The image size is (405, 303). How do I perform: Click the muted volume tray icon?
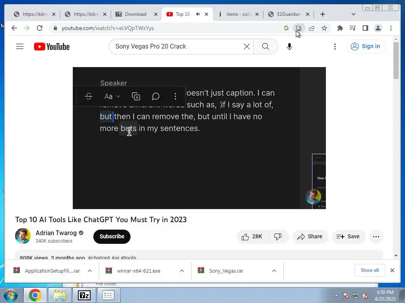point(365,296)
